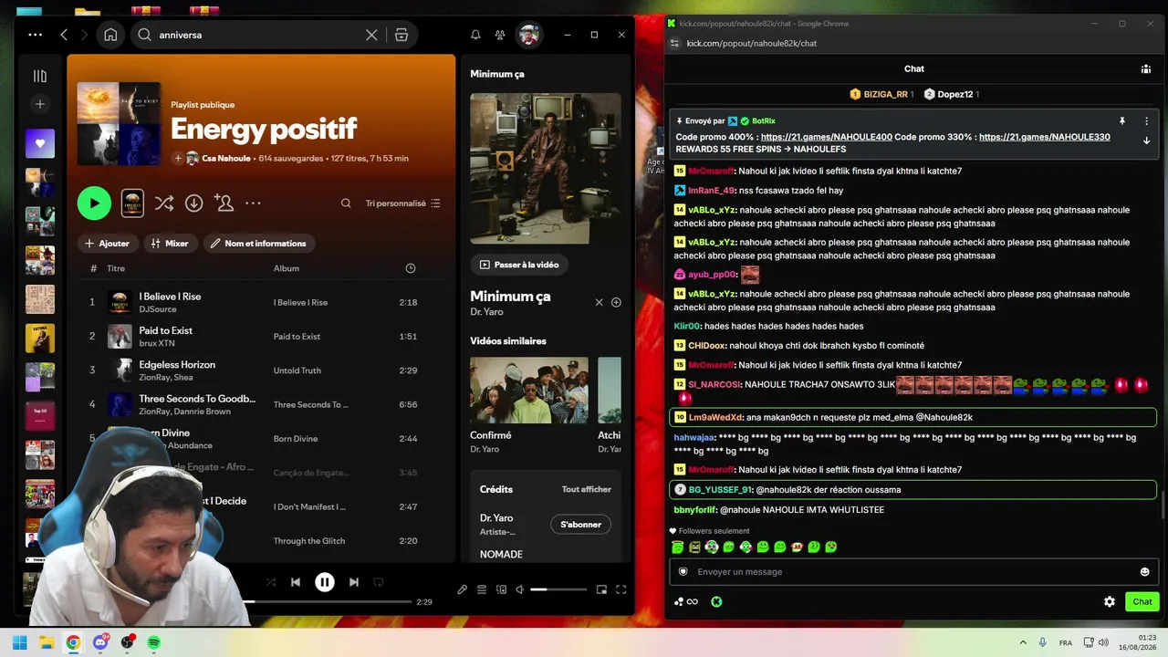This screenshot has width=1168, height=657.
Task: Enter Spotify full screen mode
Action: (x=620, y=589)
